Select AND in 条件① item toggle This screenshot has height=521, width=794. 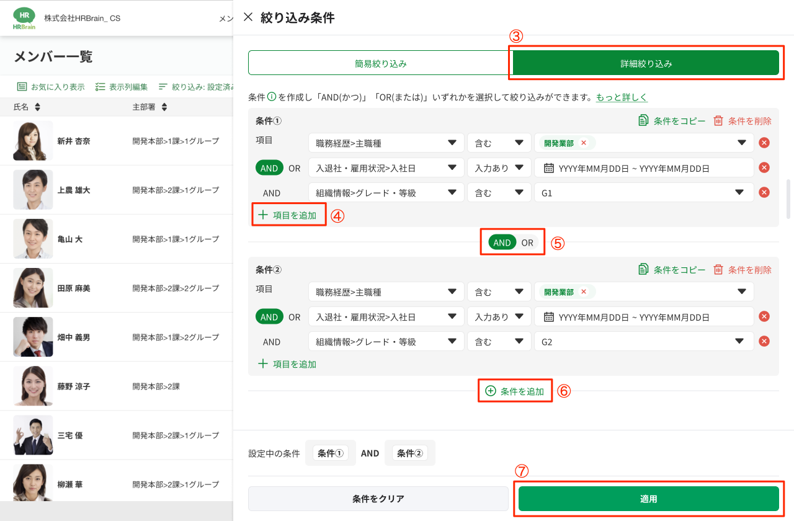(269, 168)
